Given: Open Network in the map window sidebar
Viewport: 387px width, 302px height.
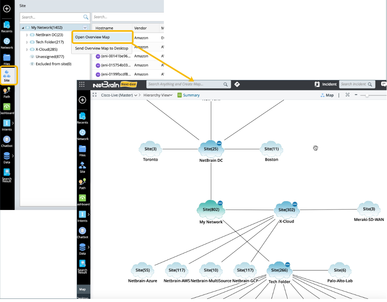Looking at the screenshot, I should (83, 135).
